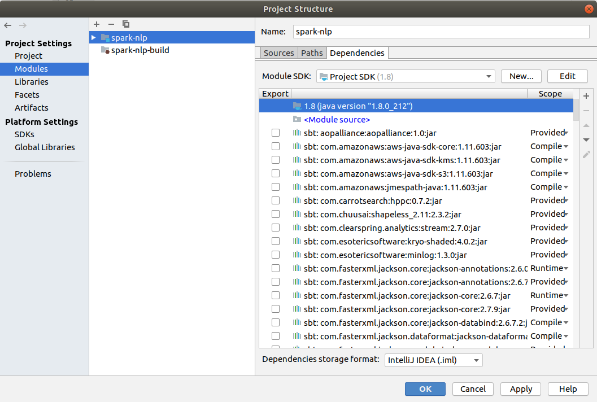Select the <Module source> dependency row
The image size is (597, 402).
coord(416,120)
